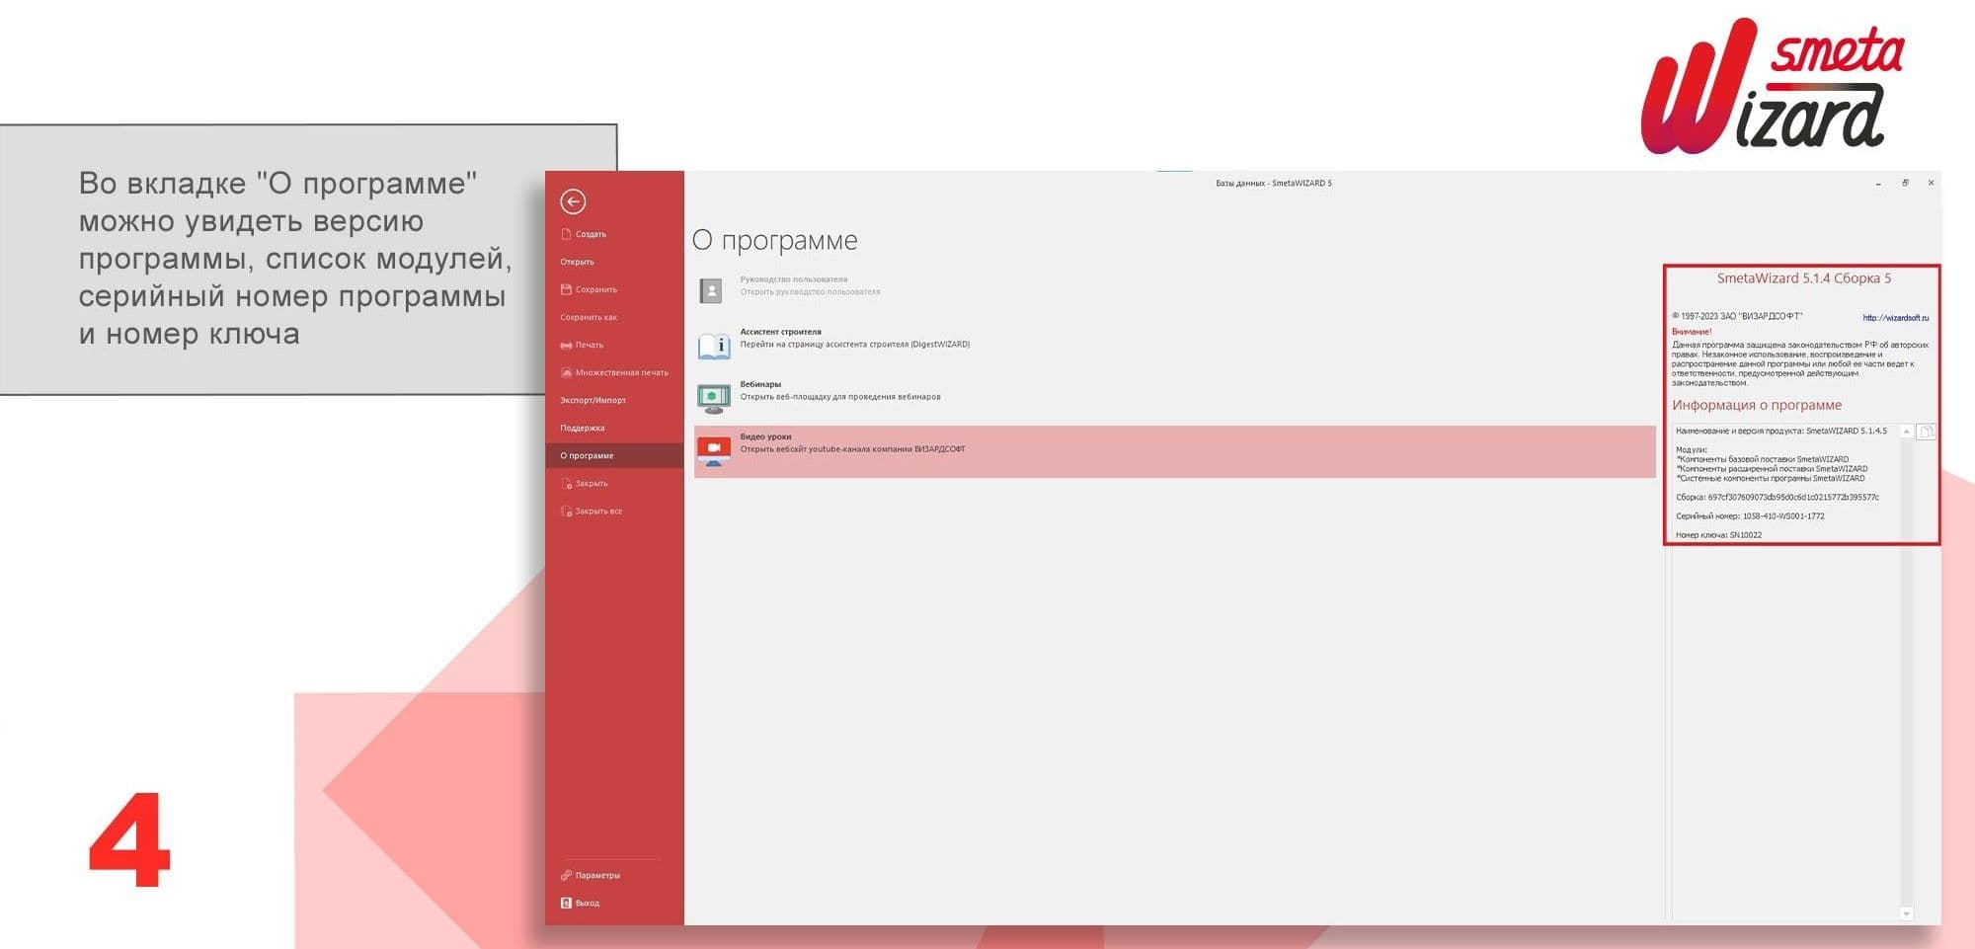Click the red 'Внимание!' warning label

(1692, 332)
